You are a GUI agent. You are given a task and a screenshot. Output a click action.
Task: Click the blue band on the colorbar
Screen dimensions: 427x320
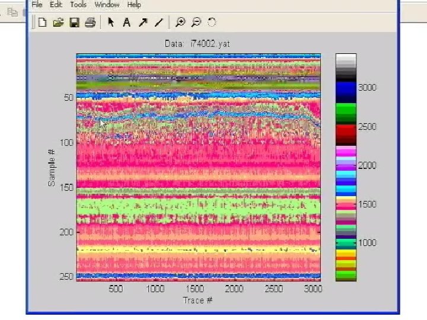pos(346,92)
